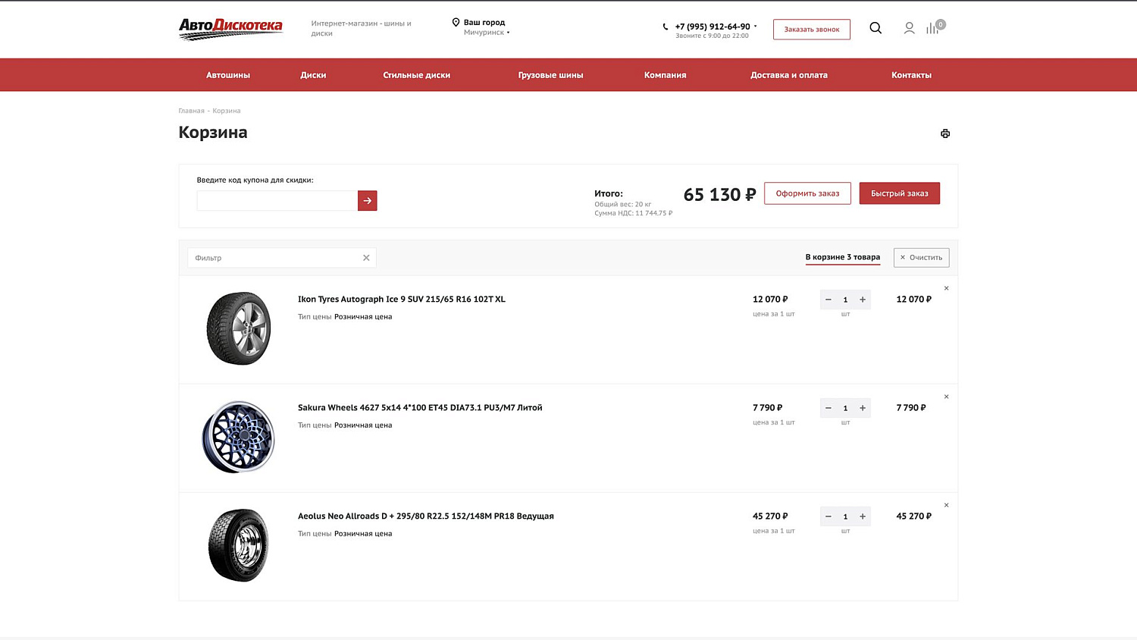The image size is (1137, 640).
Task: Open the Грузовые шины menu
Action: coord(550,75)
